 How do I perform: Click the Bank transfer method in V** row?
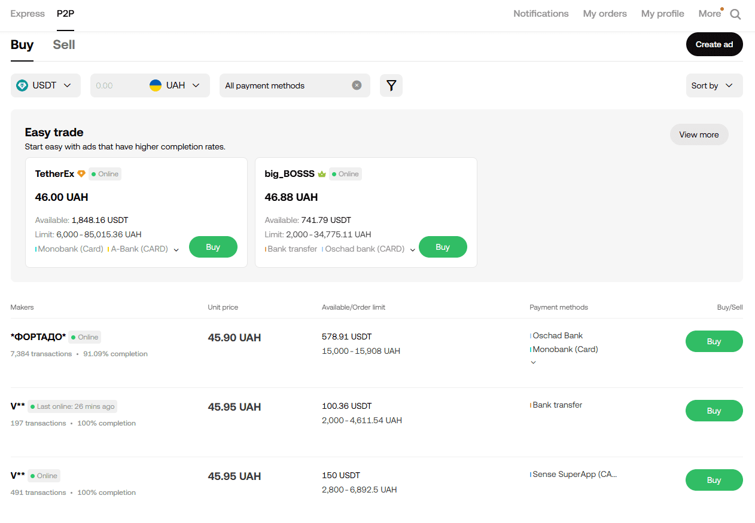point(557,405)
